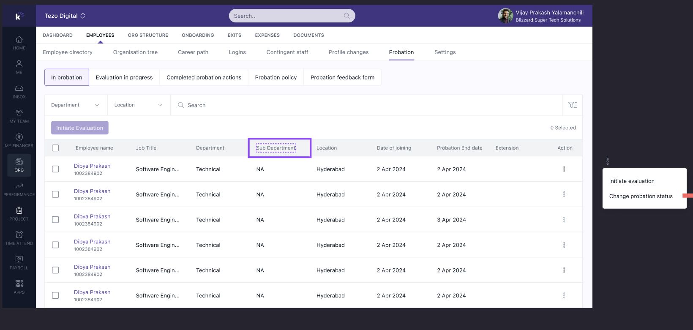The width and height of the screenshot is (693, 330).
Task: Open the Tezo Digital organisation switcher
Action: (65, 16)
